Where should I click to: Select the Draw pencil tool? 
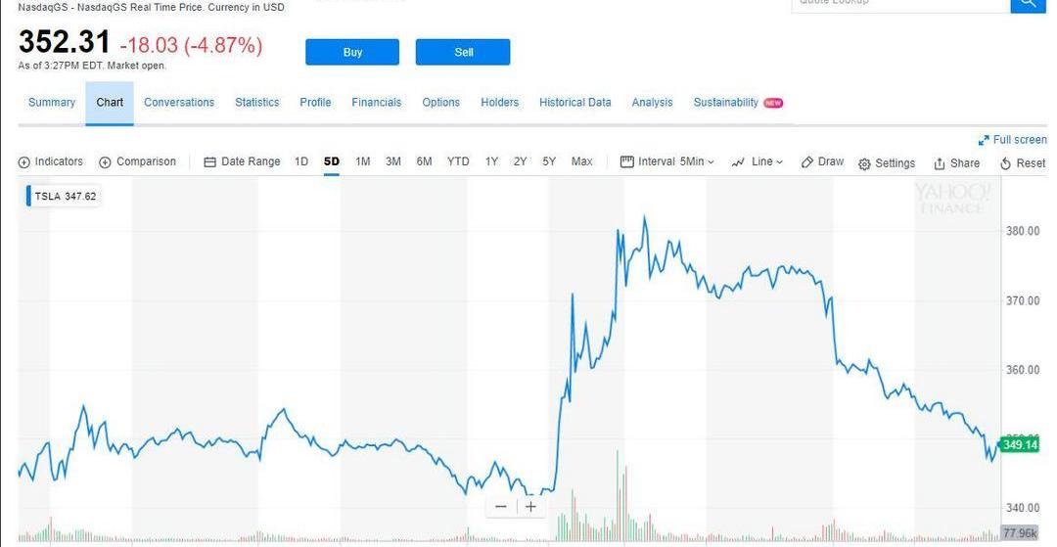tap(822, 162)
